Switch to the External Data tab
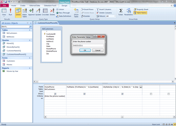The width and height of the screenshot is (176, 126). point(35,5)
